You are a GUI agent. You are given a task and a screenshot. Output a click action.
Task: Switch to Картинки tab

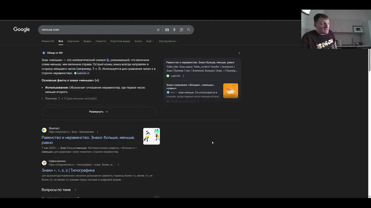73,41
